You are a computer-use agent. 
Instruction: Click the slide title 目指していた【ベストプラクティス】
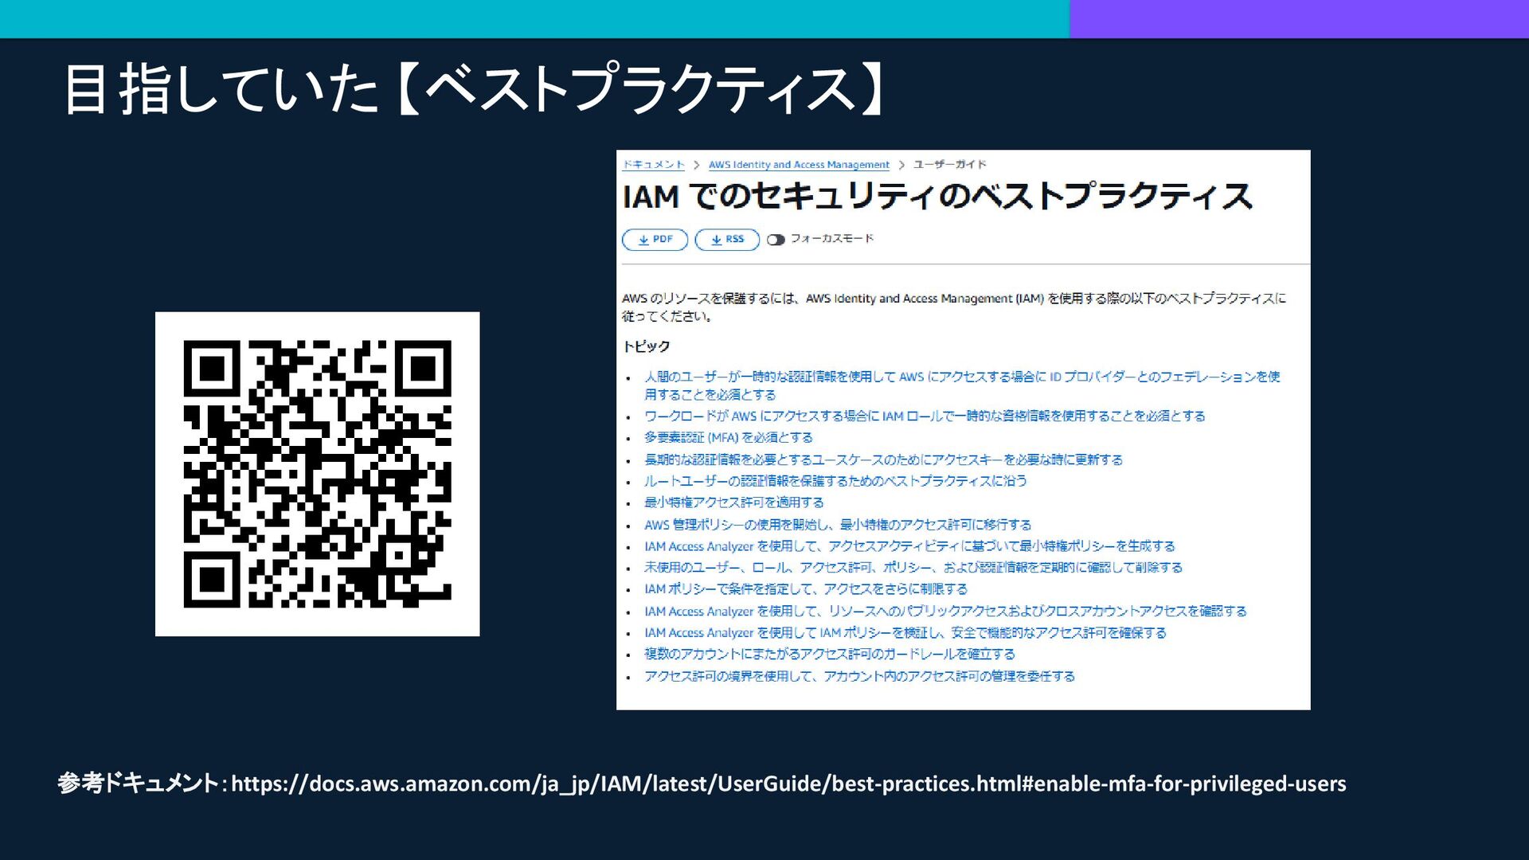point(474,88)
